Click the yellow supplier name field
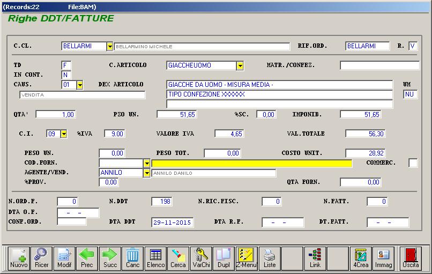The image size is (432, 274). pos(252,163)
